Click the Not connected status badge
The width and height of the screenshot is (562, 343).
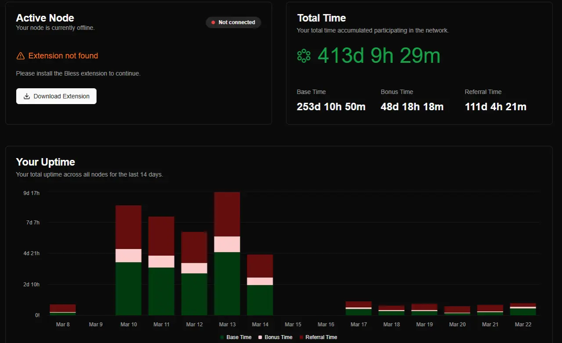coord(233,22)
